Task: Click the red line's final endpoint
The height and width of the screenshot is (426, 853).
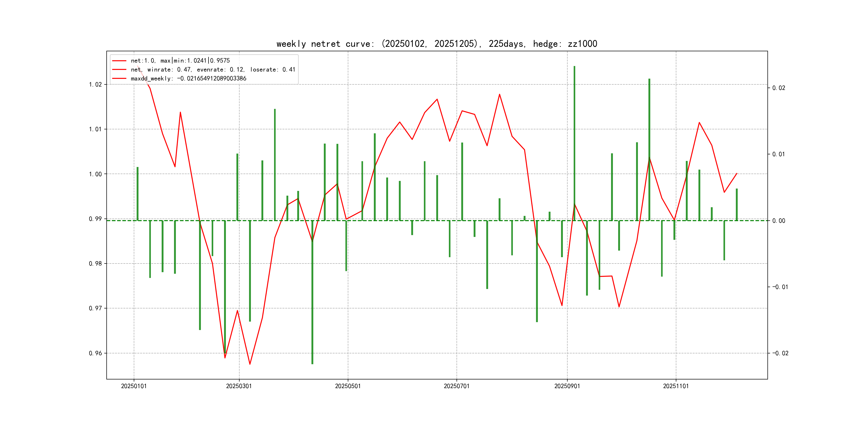Action: (737, 173)
